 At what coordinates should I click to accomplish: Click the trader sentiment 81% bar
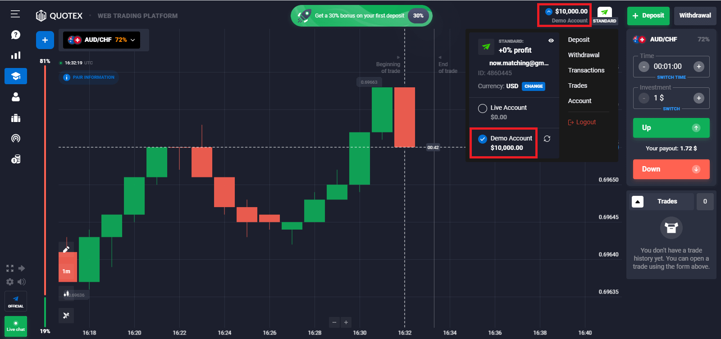45,180
